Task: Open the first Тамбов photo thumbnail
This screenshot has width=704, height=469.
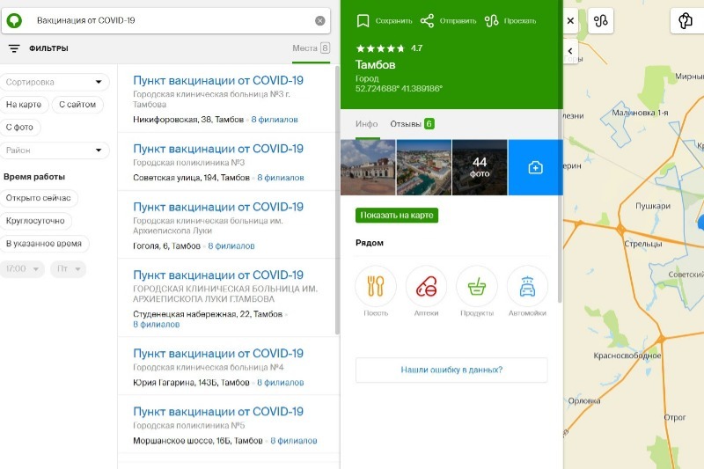Action: pos(368,167)
